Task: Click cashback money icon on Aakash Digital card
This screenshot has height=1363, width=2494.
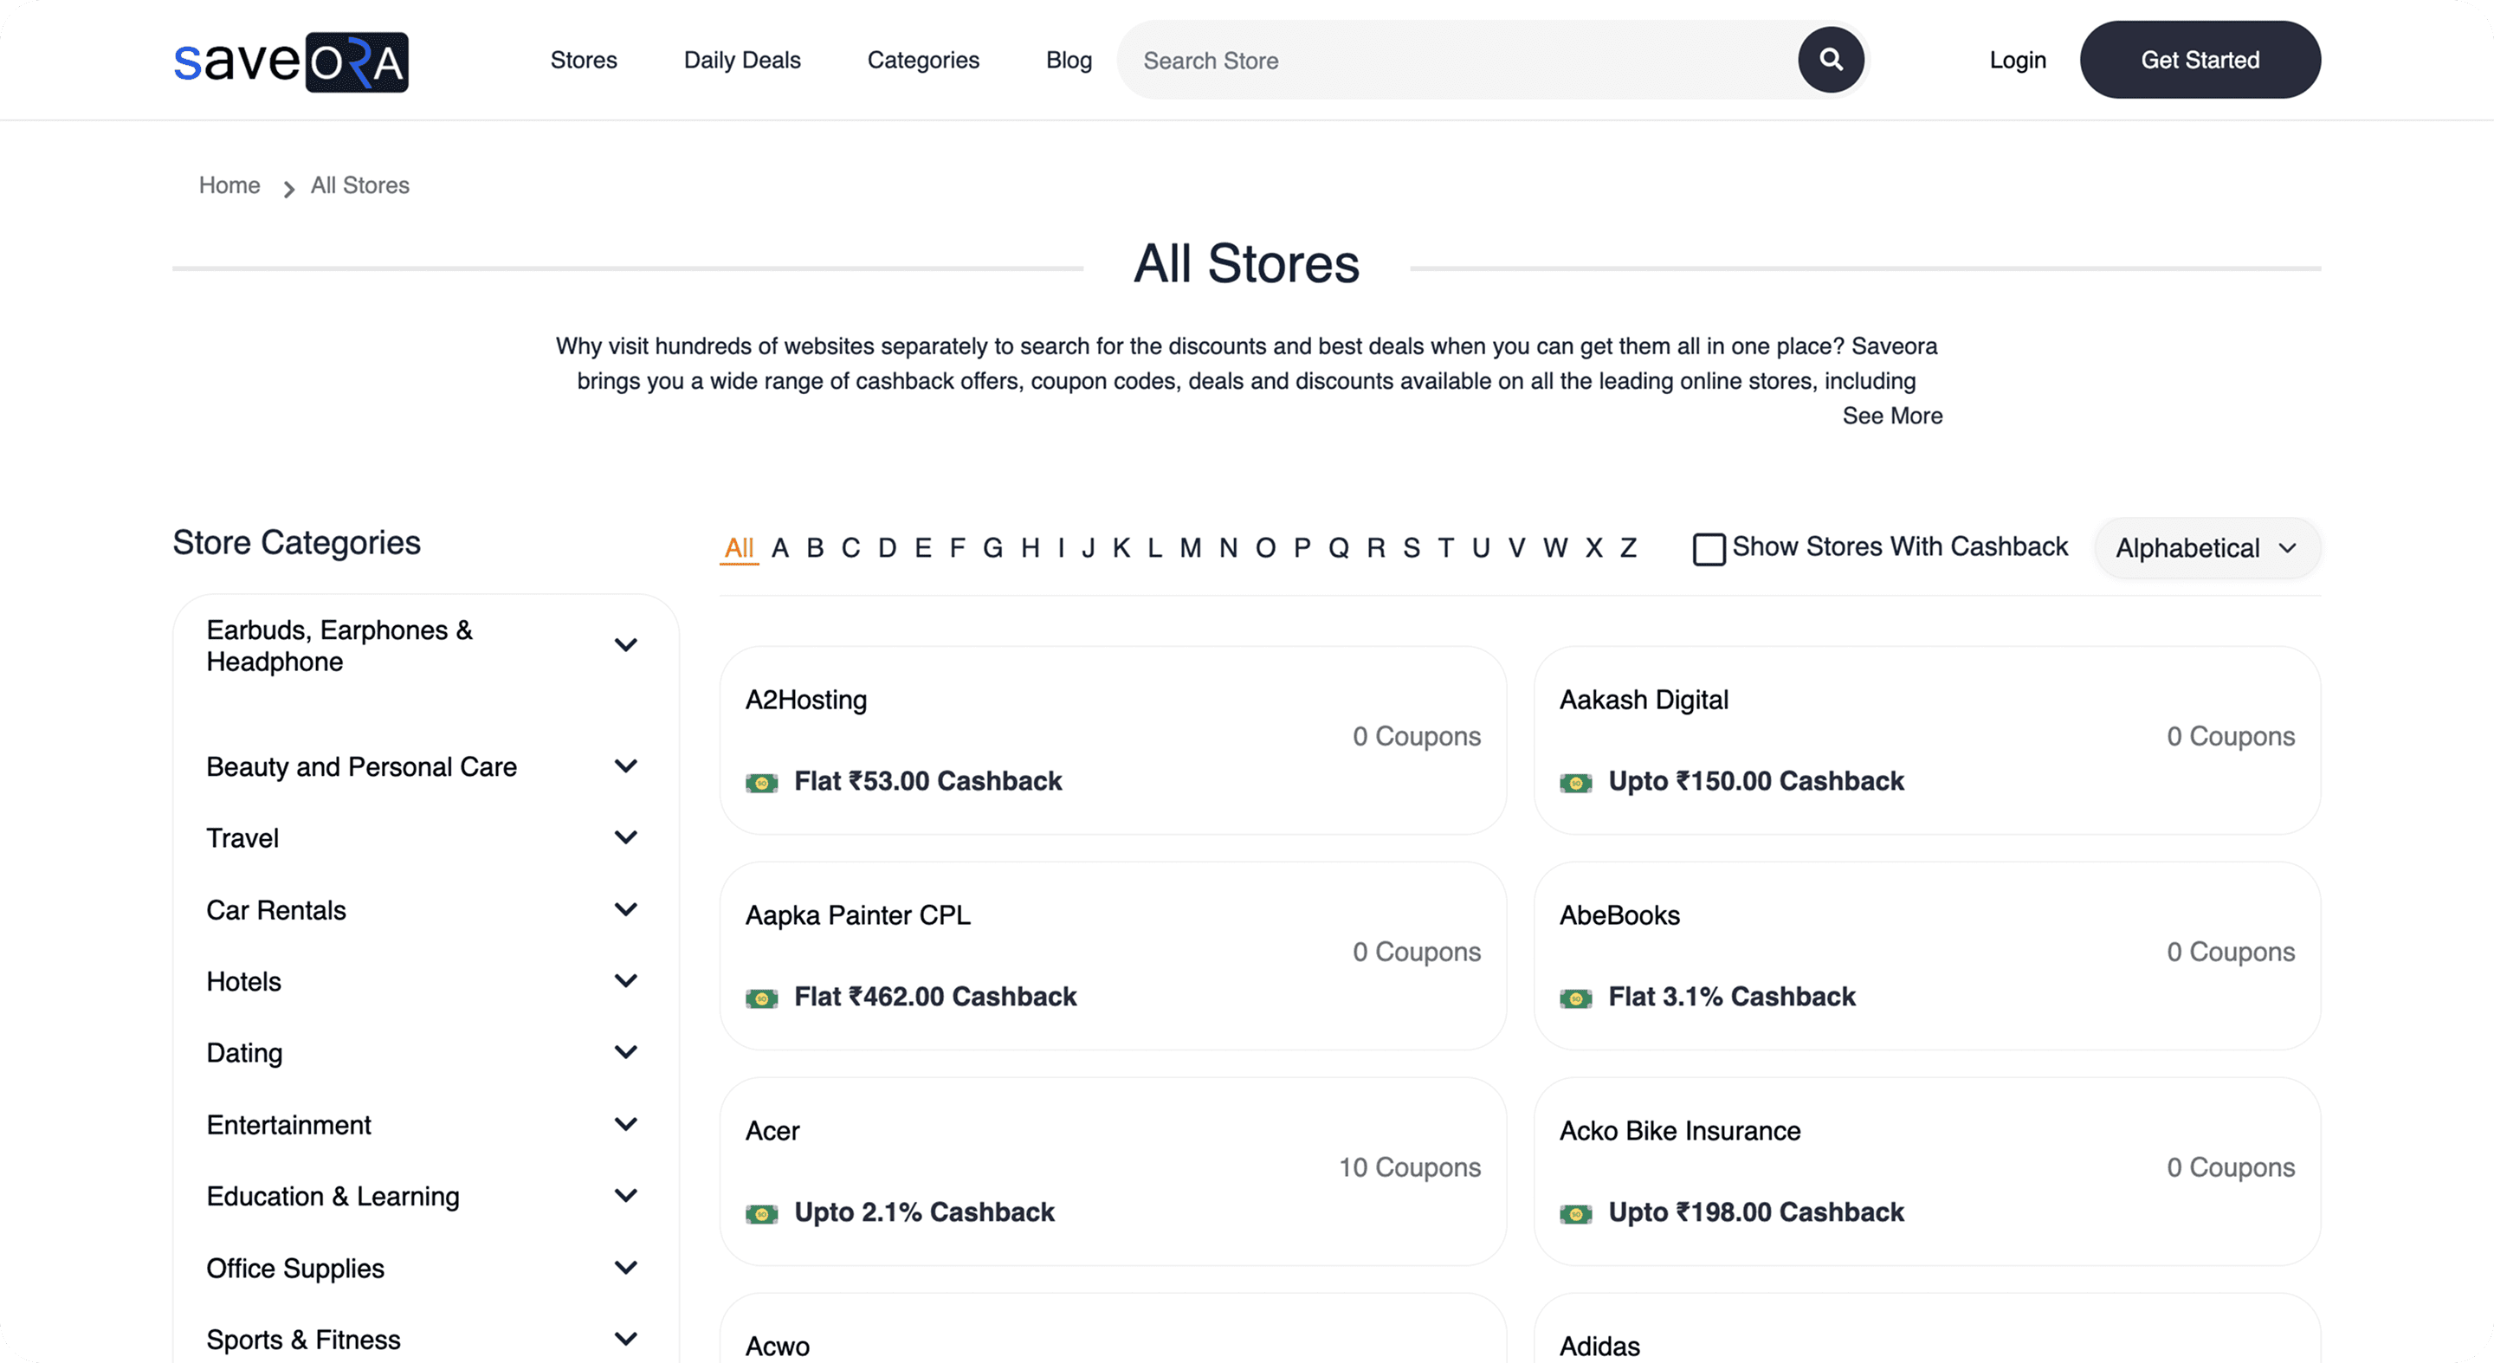Action: [x=1575, y=782]
